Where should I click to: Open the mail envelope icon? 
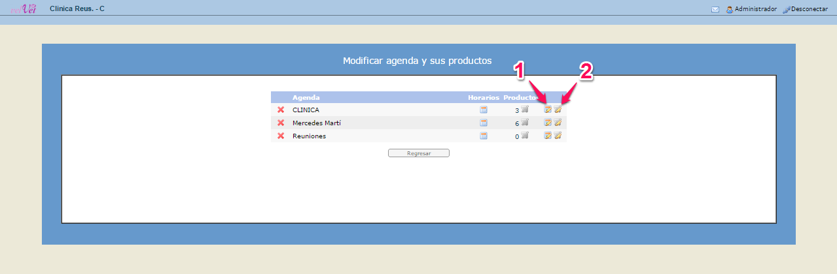(x=715, y=10)
